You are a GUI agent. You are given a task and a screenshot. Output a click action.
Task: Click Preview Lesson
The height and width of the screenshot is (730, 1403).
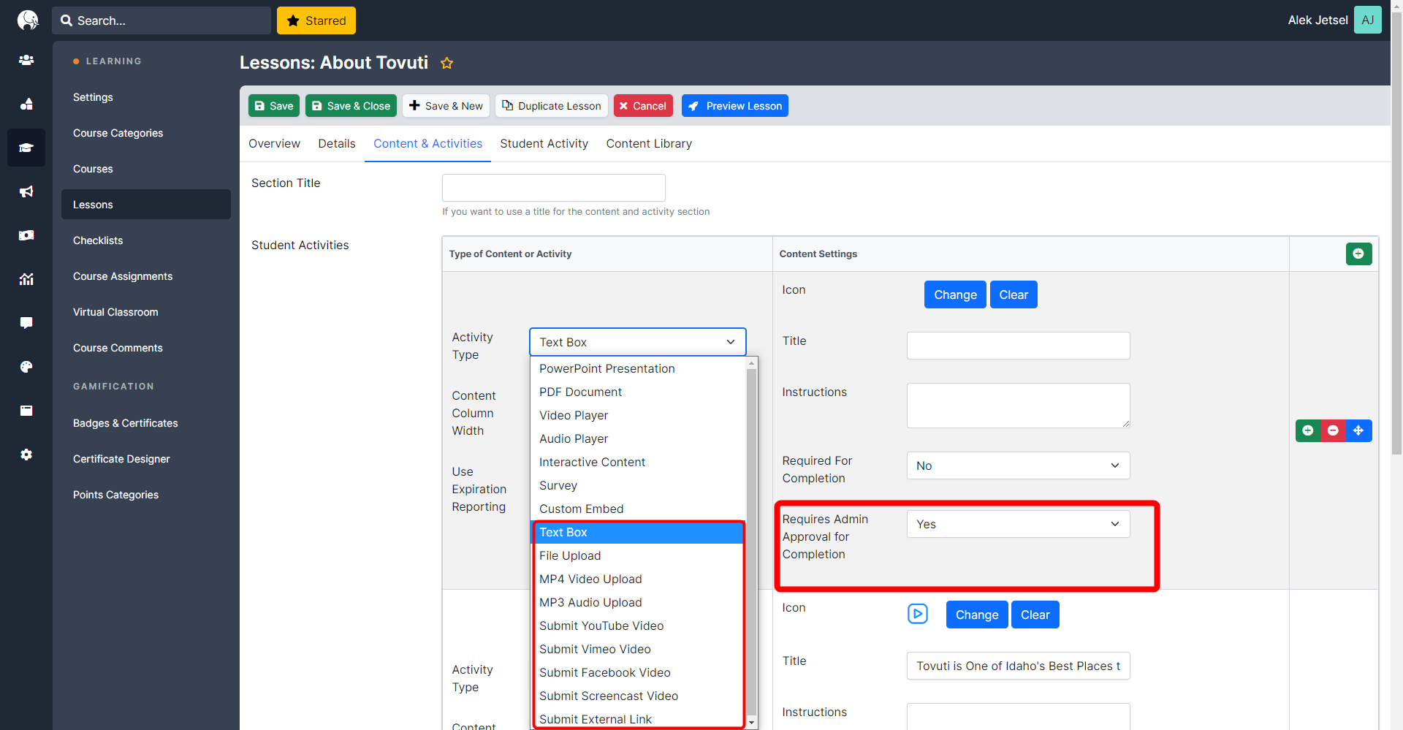tap(735, 106)
